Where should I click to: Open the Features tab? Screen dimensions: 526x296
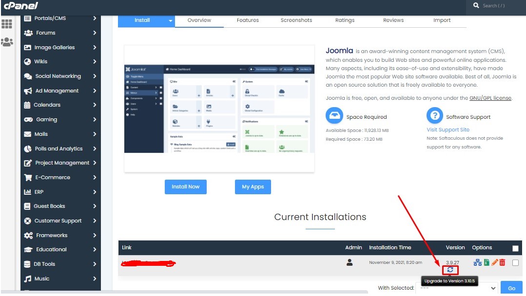248,20
